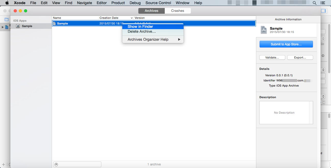Expand the project disclosure triangle in Xcode window

coord(3,27)
